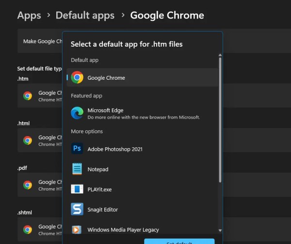
Task: Go to Apps breadcrumb link
Action: [x=29, y=15]
